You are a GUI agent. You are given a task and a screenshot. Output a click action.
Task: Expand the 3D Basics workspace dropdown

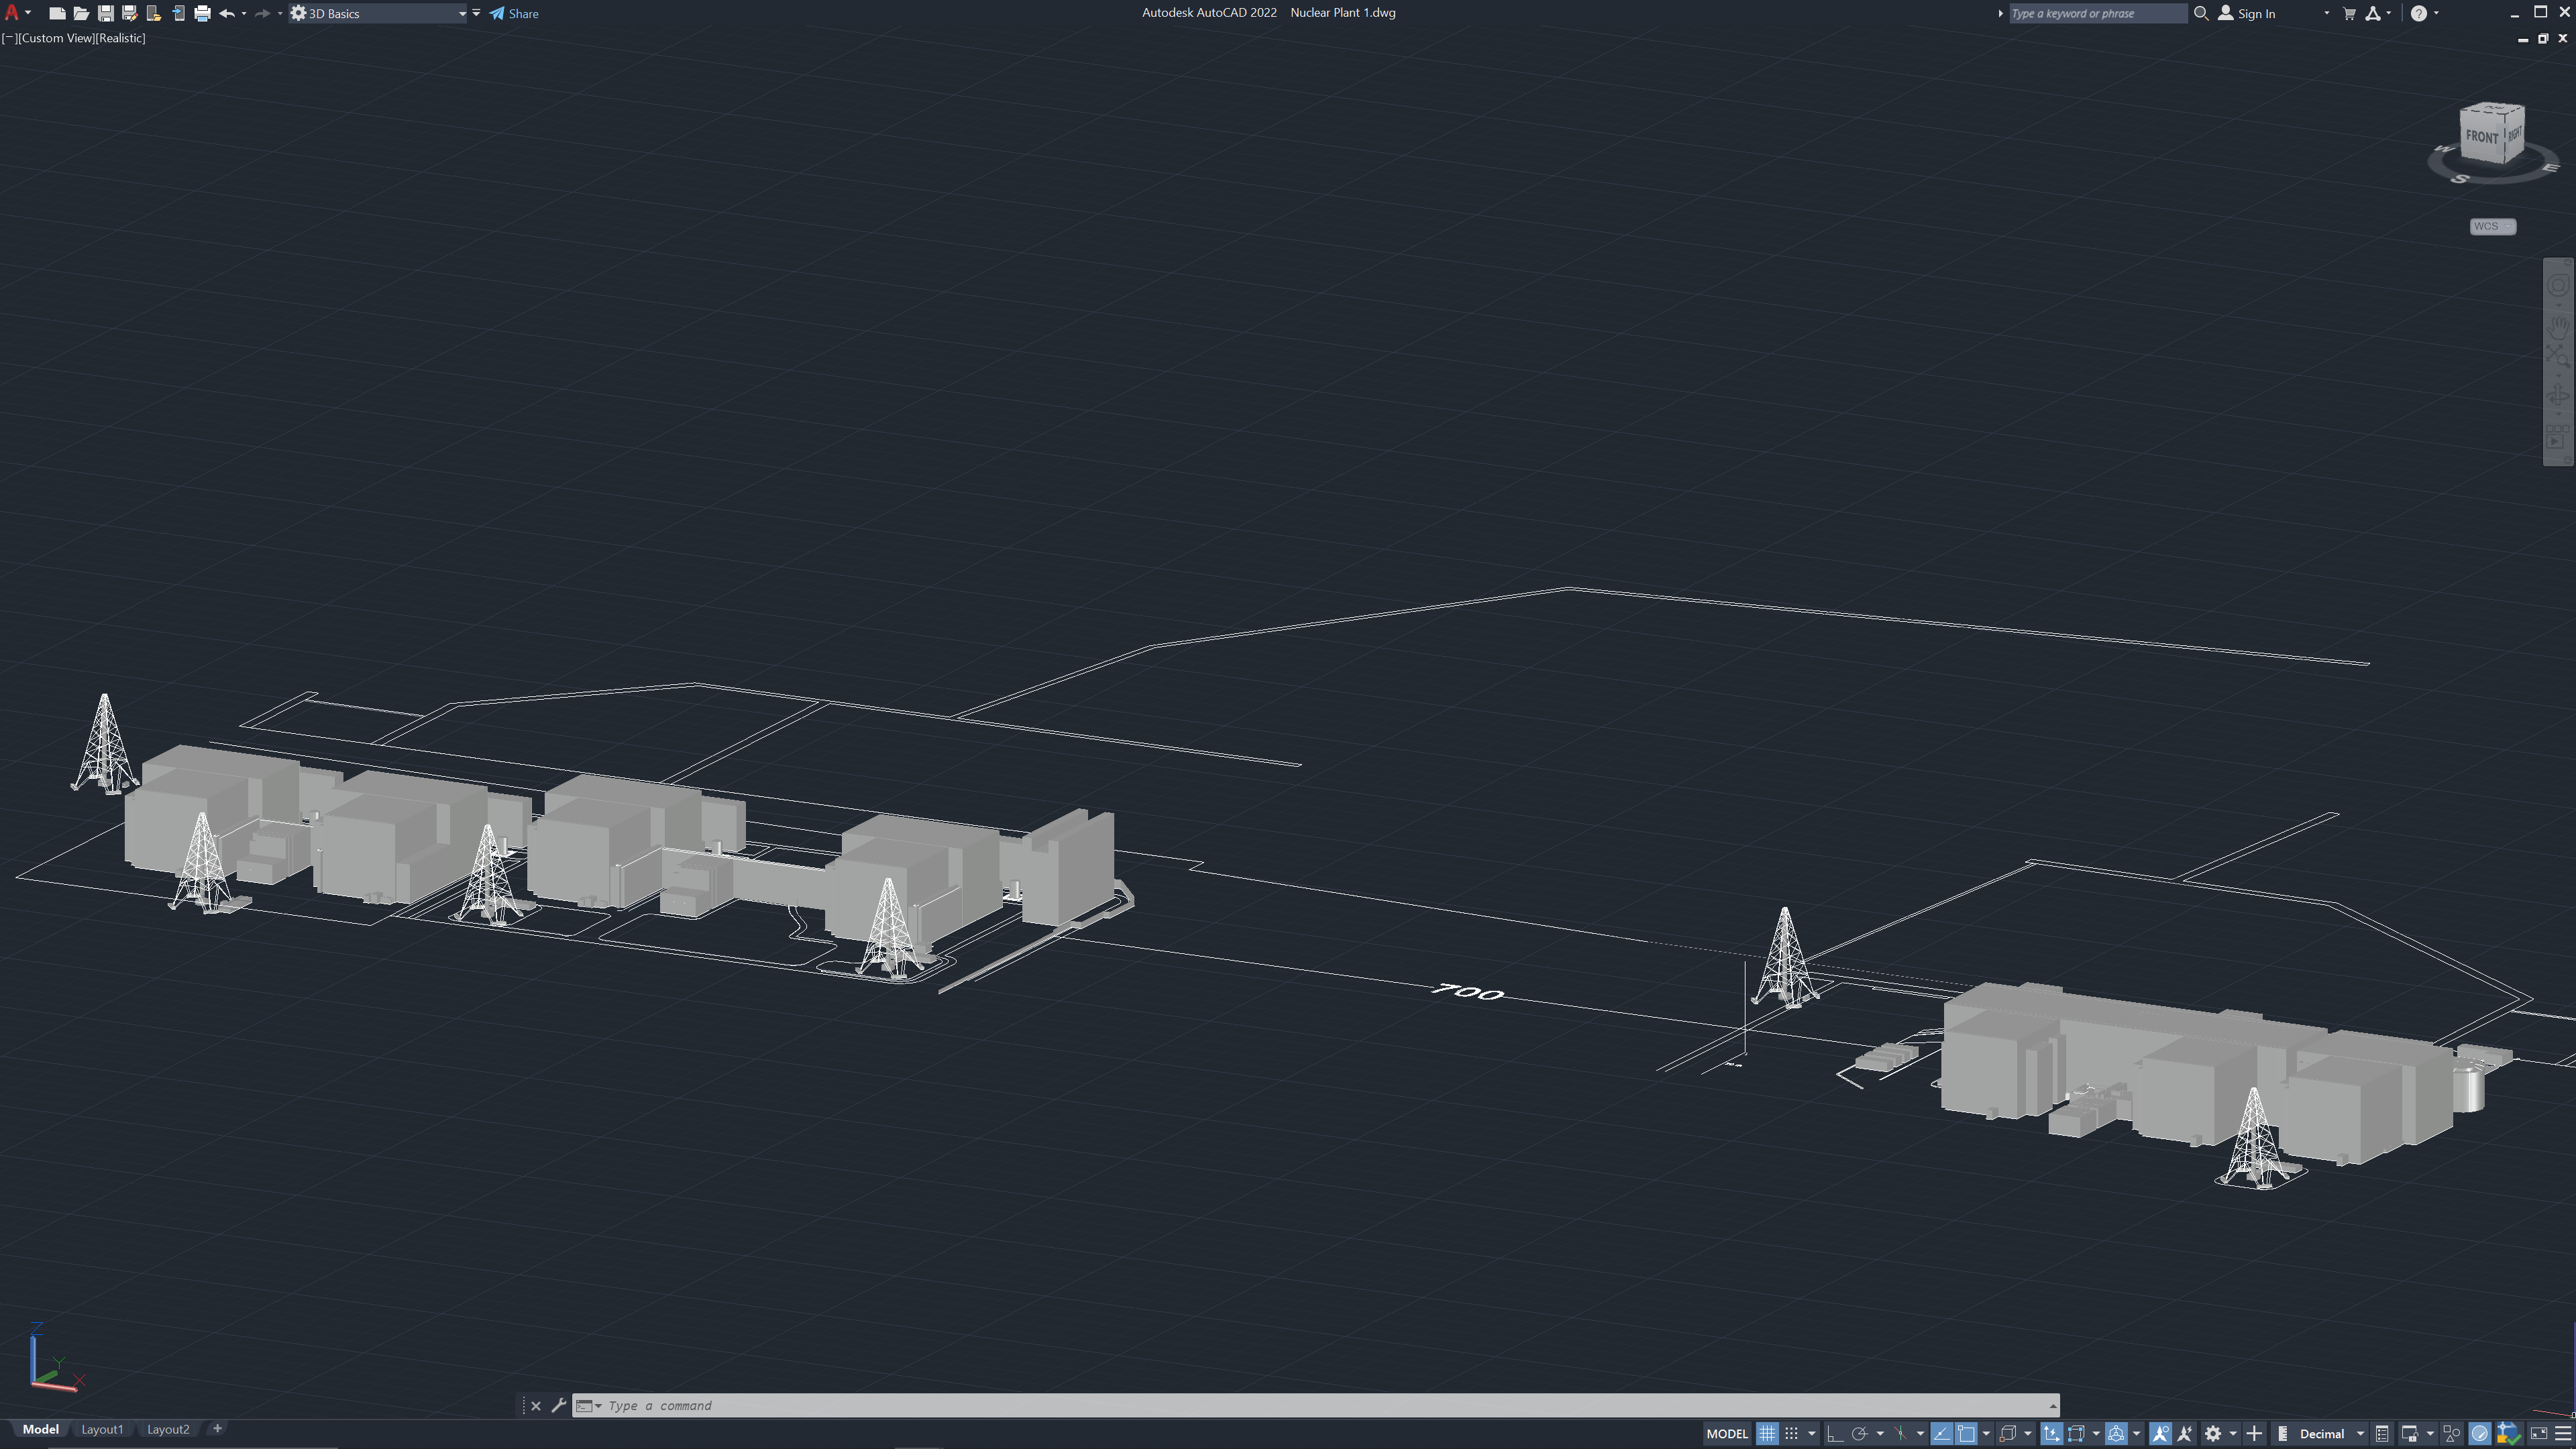tap(462, 13)
